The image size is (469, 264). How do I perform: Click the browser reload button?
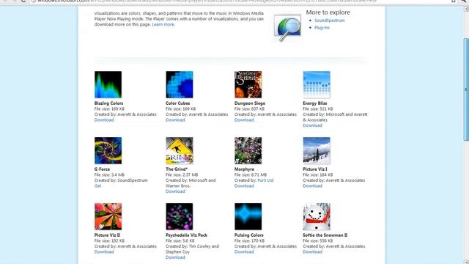(23, 1)
